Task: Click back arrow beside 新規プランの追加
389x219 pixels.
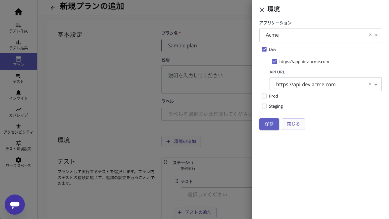Action: 53,8
